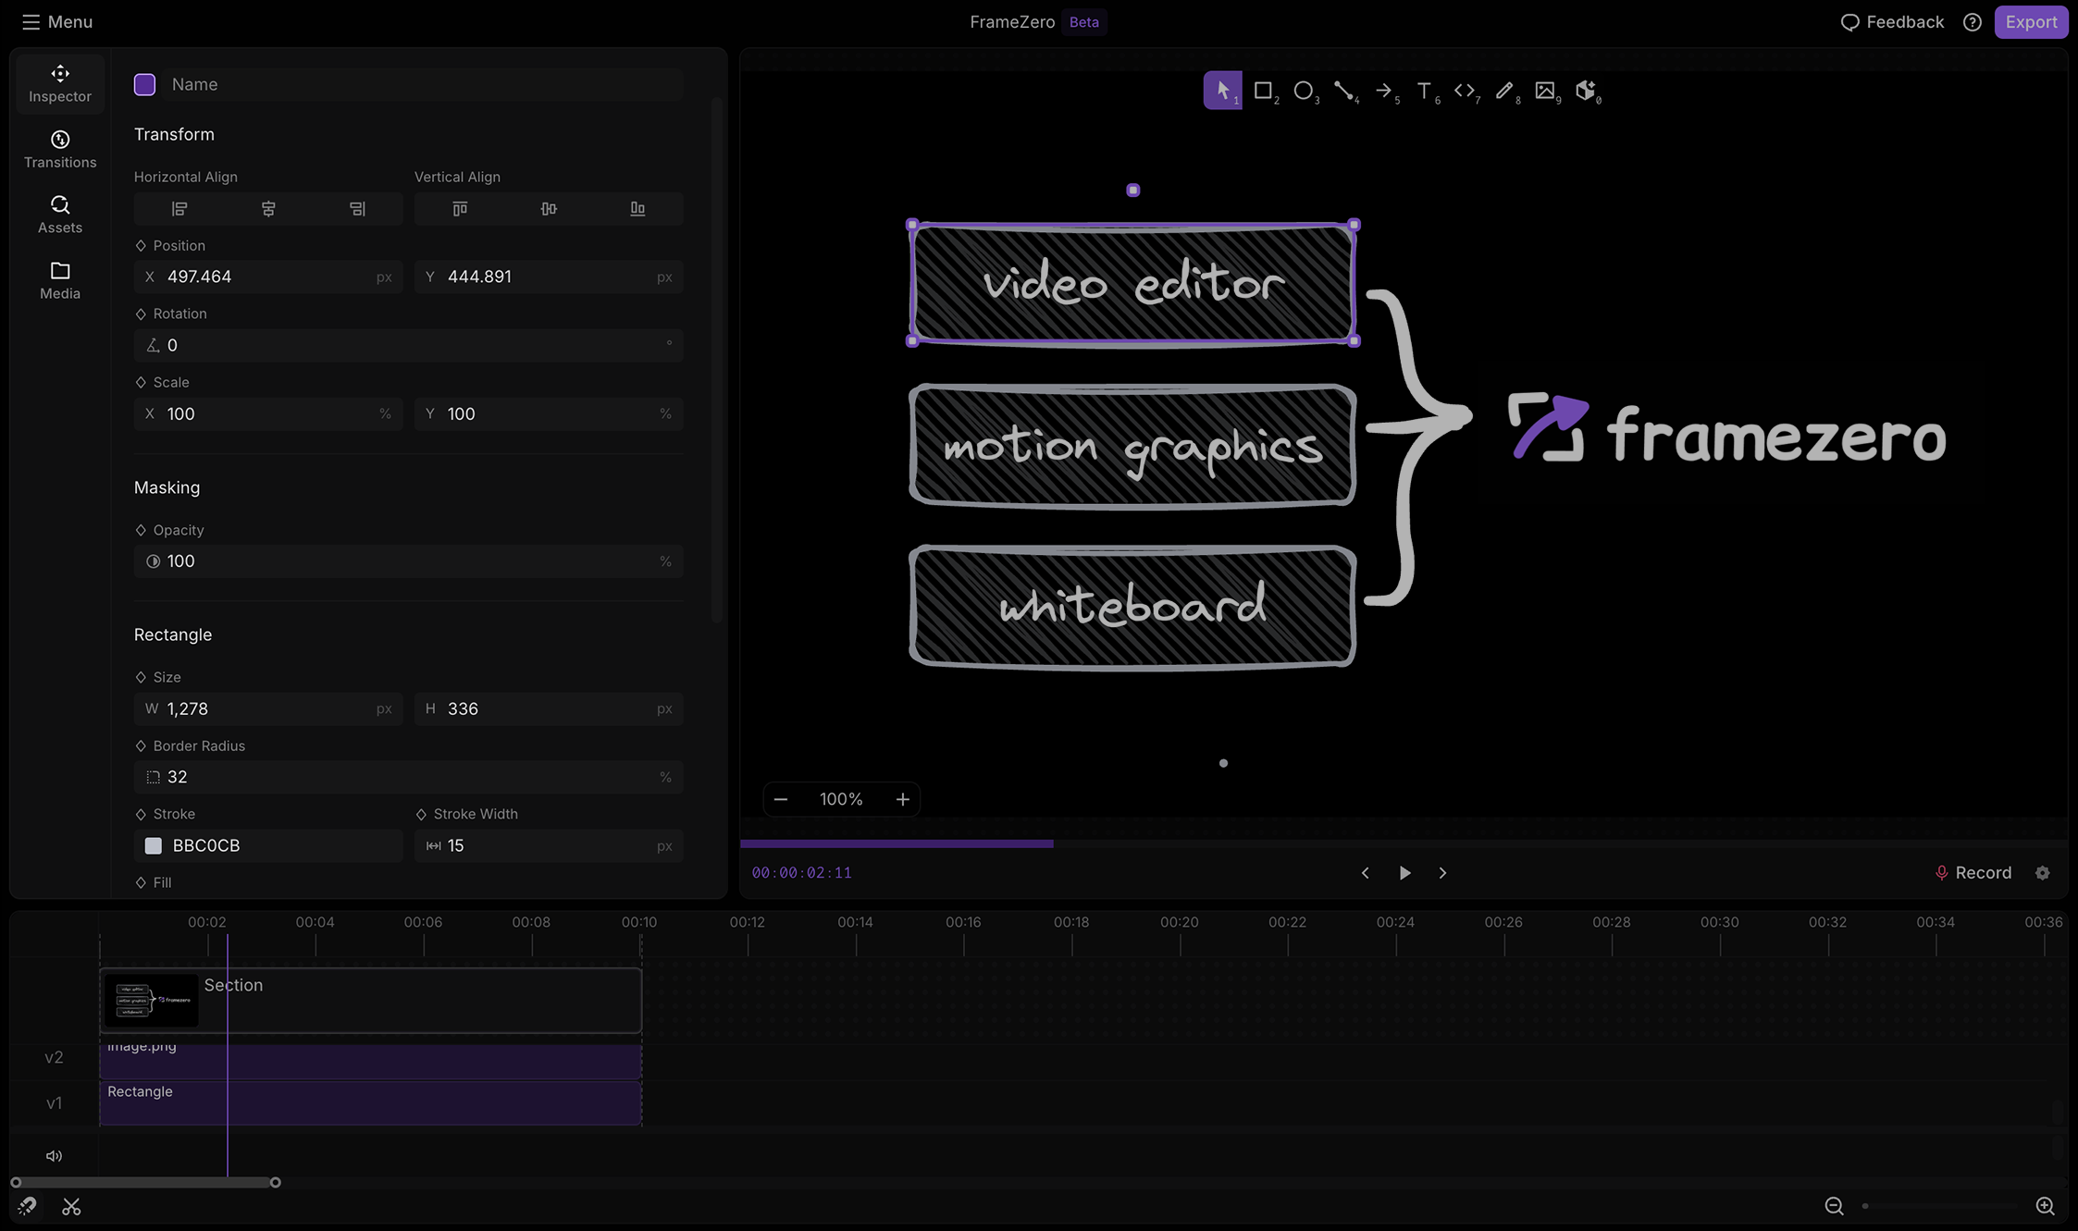Open the Transitions panel
The image size is (2078, 1231).
(59, 148)
